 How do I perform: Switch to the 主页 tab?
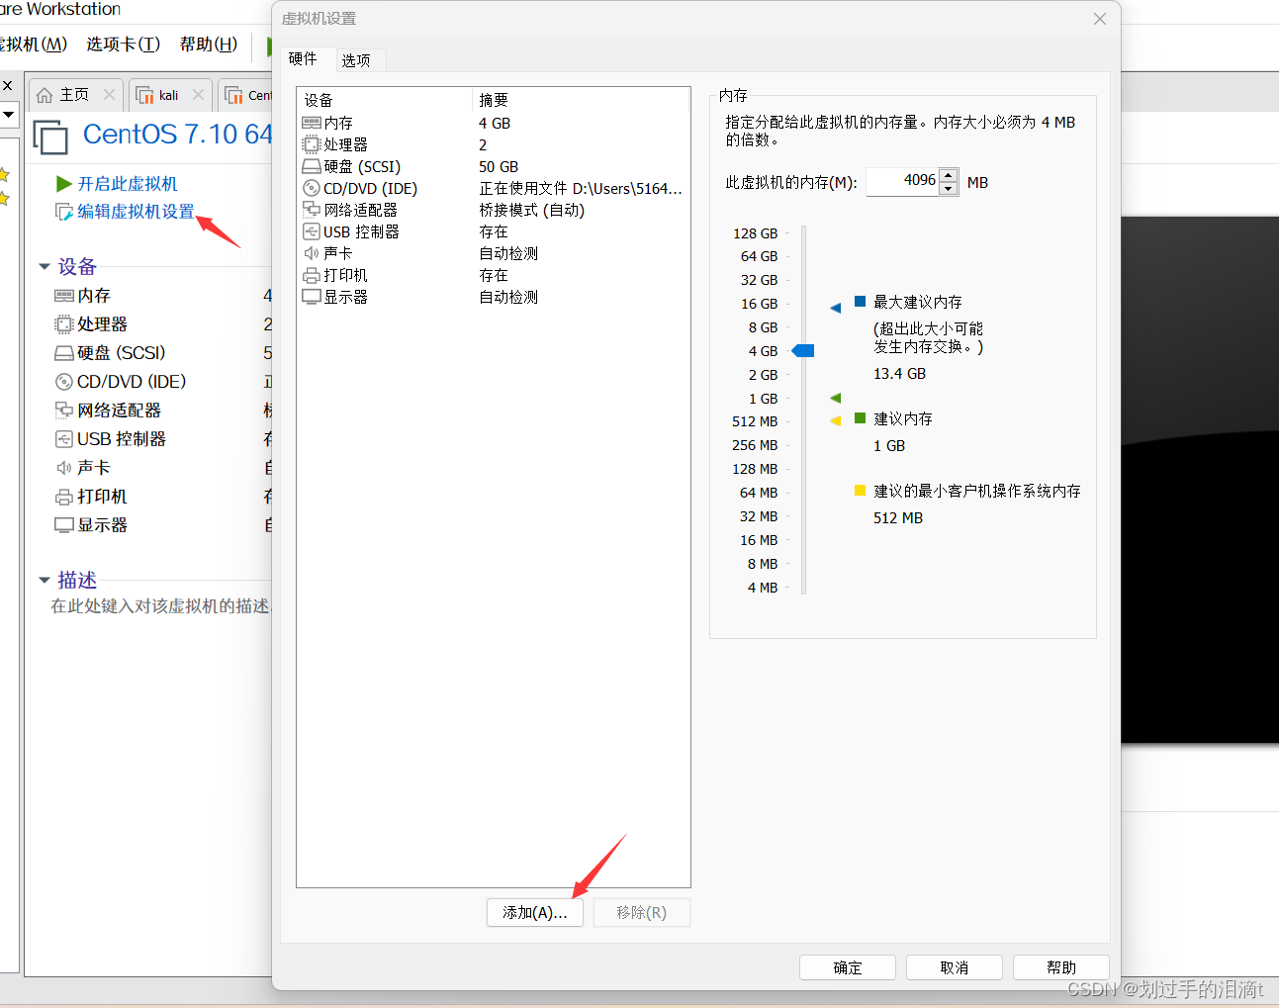74,95
